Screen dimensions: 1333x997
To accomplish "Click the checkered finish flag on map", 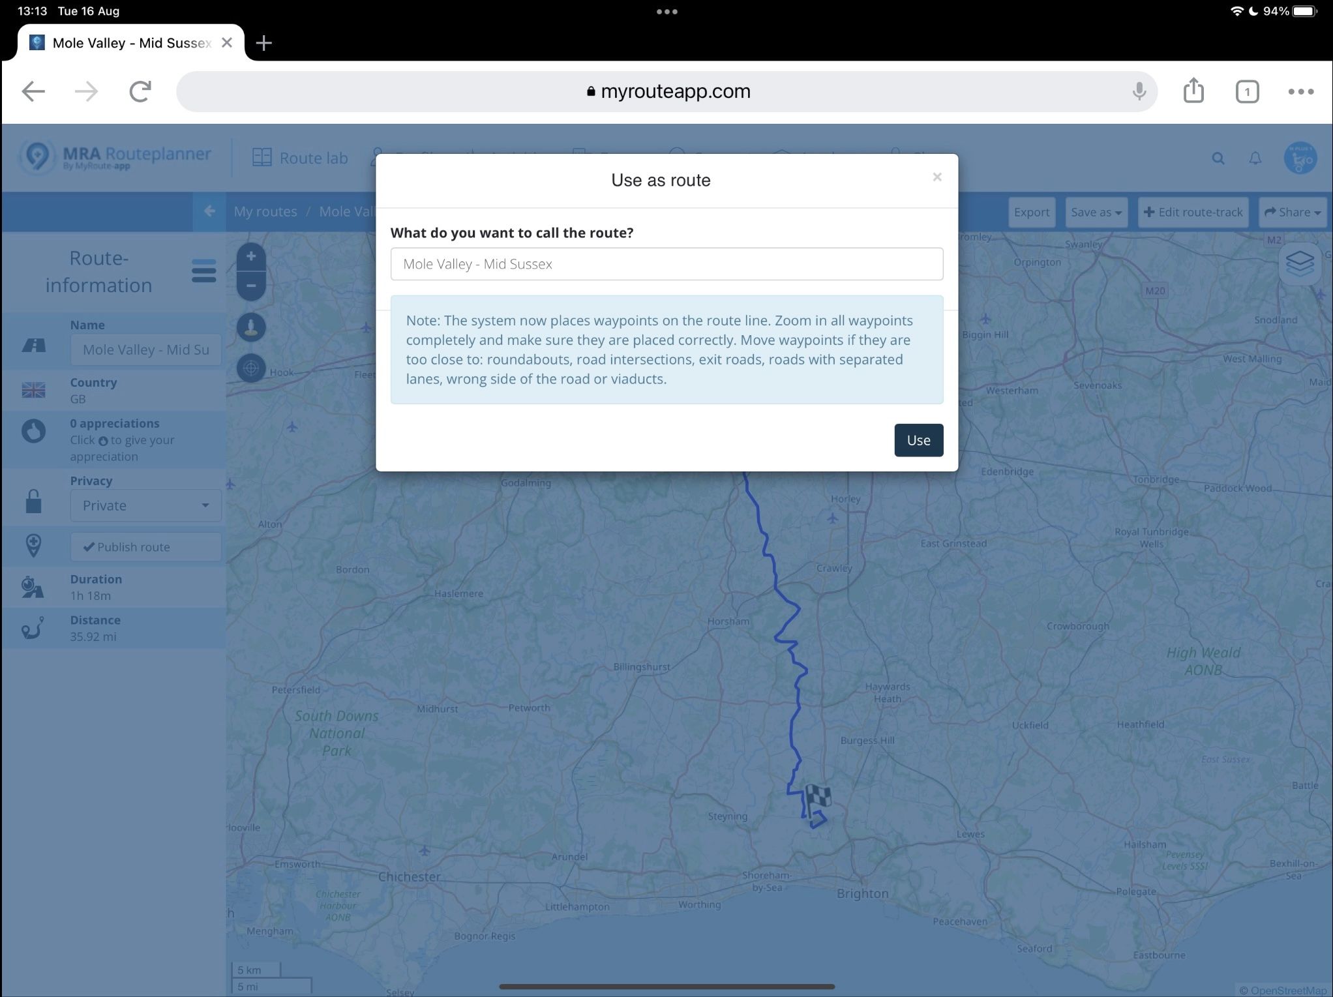I will [x=817, y=799].
